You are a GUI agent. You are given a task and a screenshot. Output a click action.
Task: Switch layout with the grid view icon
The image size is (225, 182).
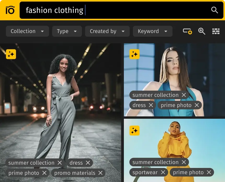(x=216, y=31)
